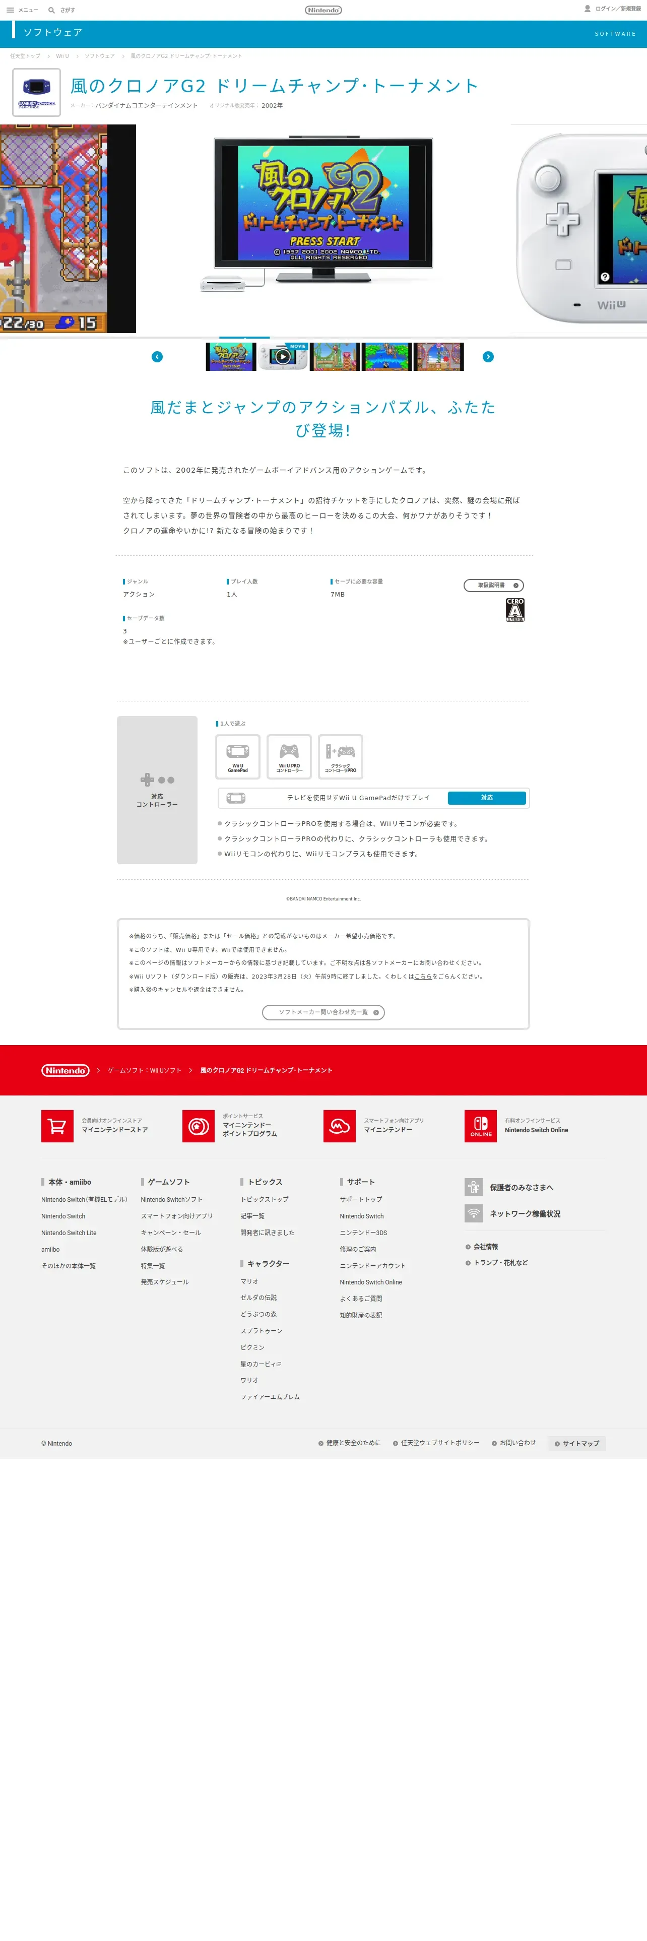Open the トピックス footer heading
The width and height of the screenshot is (647, 1941).
tap(265, 1182)
